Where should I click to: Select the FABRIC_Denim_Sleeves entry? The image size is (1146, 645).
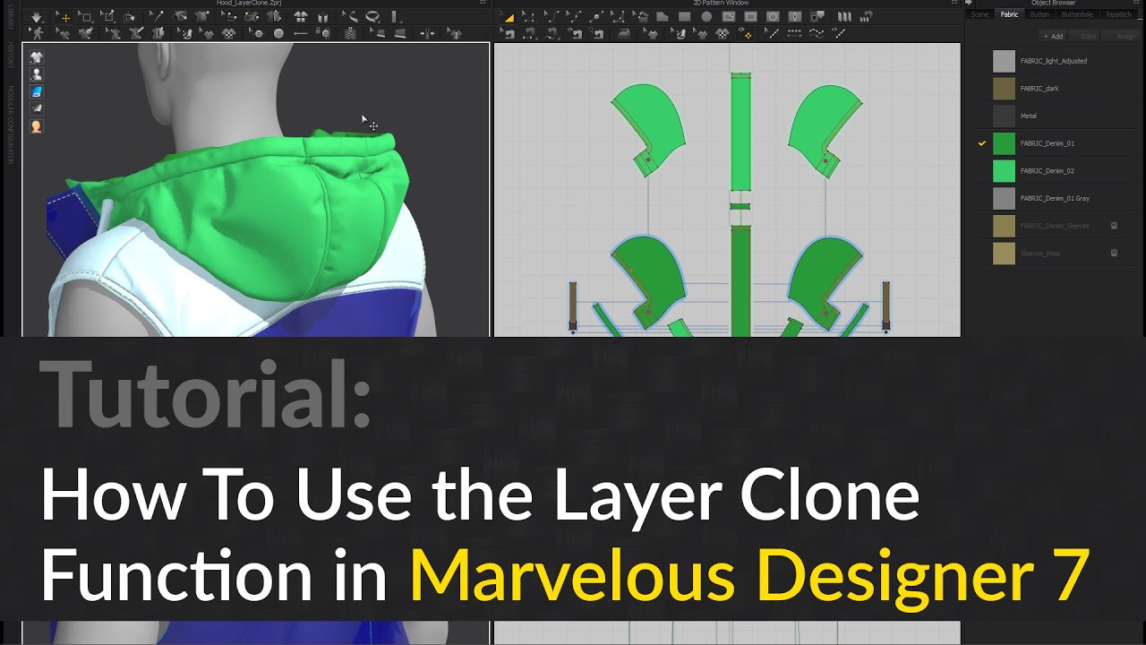tap(1055, 226)
